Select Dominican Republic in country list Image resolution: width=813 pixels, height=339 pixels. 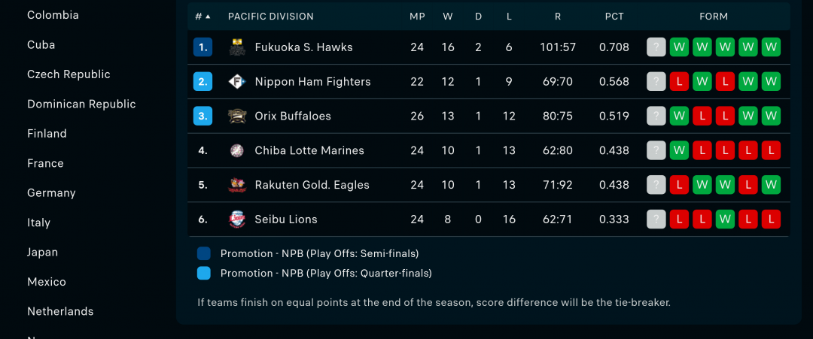[81, 104]
